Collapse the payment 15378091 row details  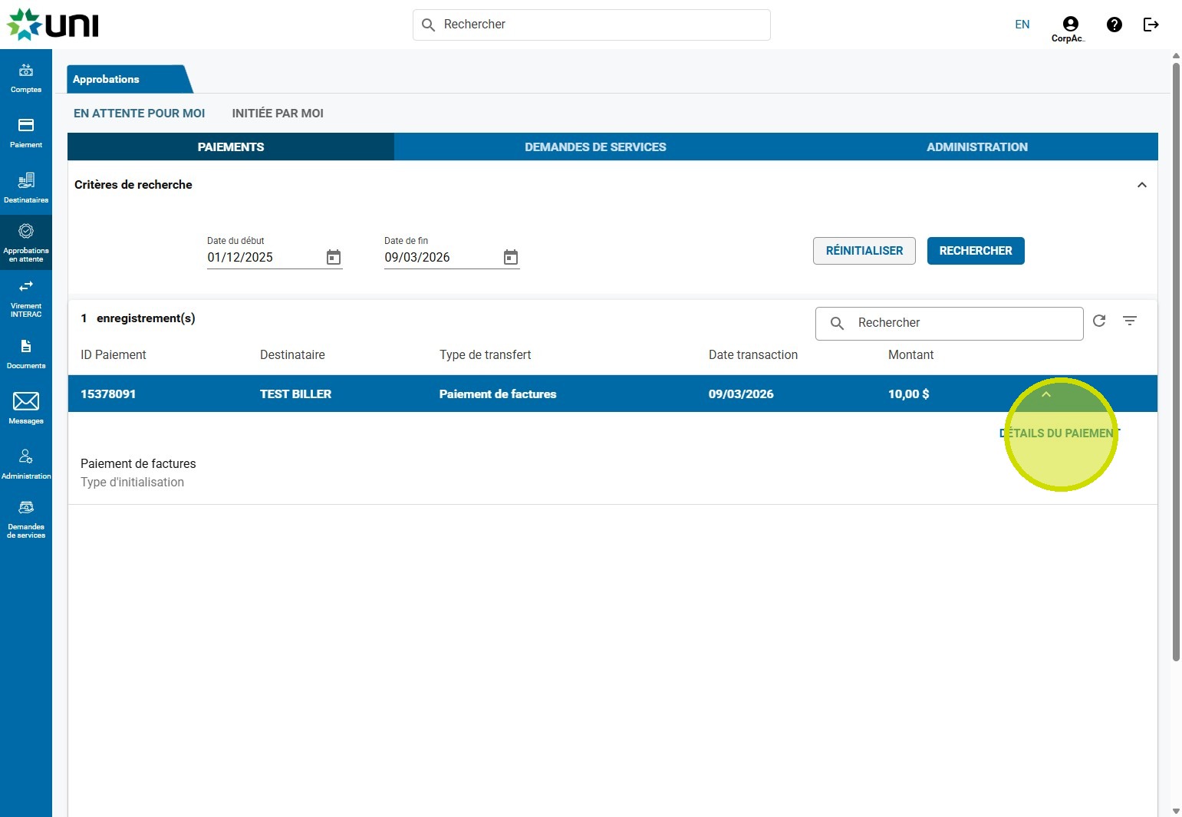click(1046, 394)
